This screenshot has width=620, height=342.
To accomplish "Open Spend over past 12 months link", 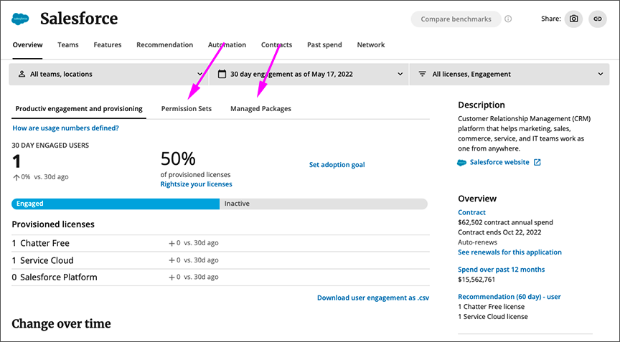I will click(502, 270).
